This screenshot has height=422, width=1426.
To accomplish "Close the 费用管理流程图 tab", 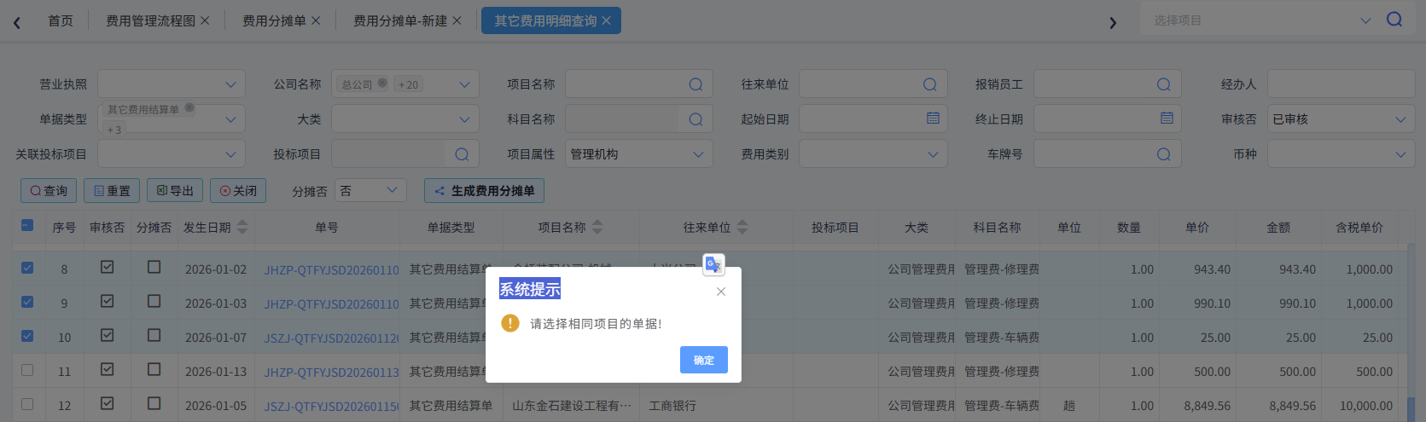I will [205, 20].
